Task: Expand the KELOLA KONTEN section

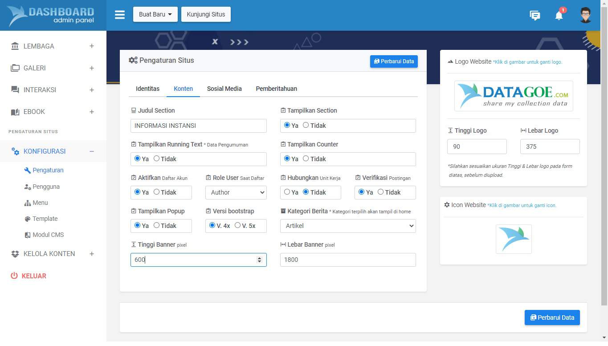Action: point(49,253)
